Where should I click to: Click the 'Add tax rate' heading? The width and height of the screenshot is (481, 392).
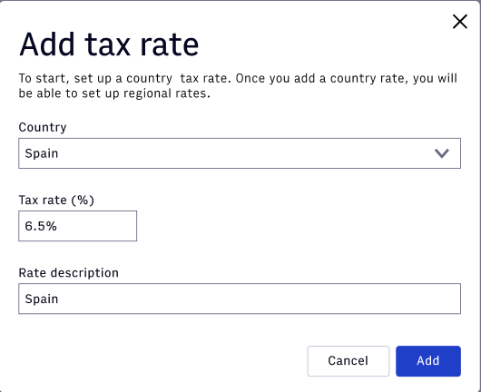coord(109,44)
